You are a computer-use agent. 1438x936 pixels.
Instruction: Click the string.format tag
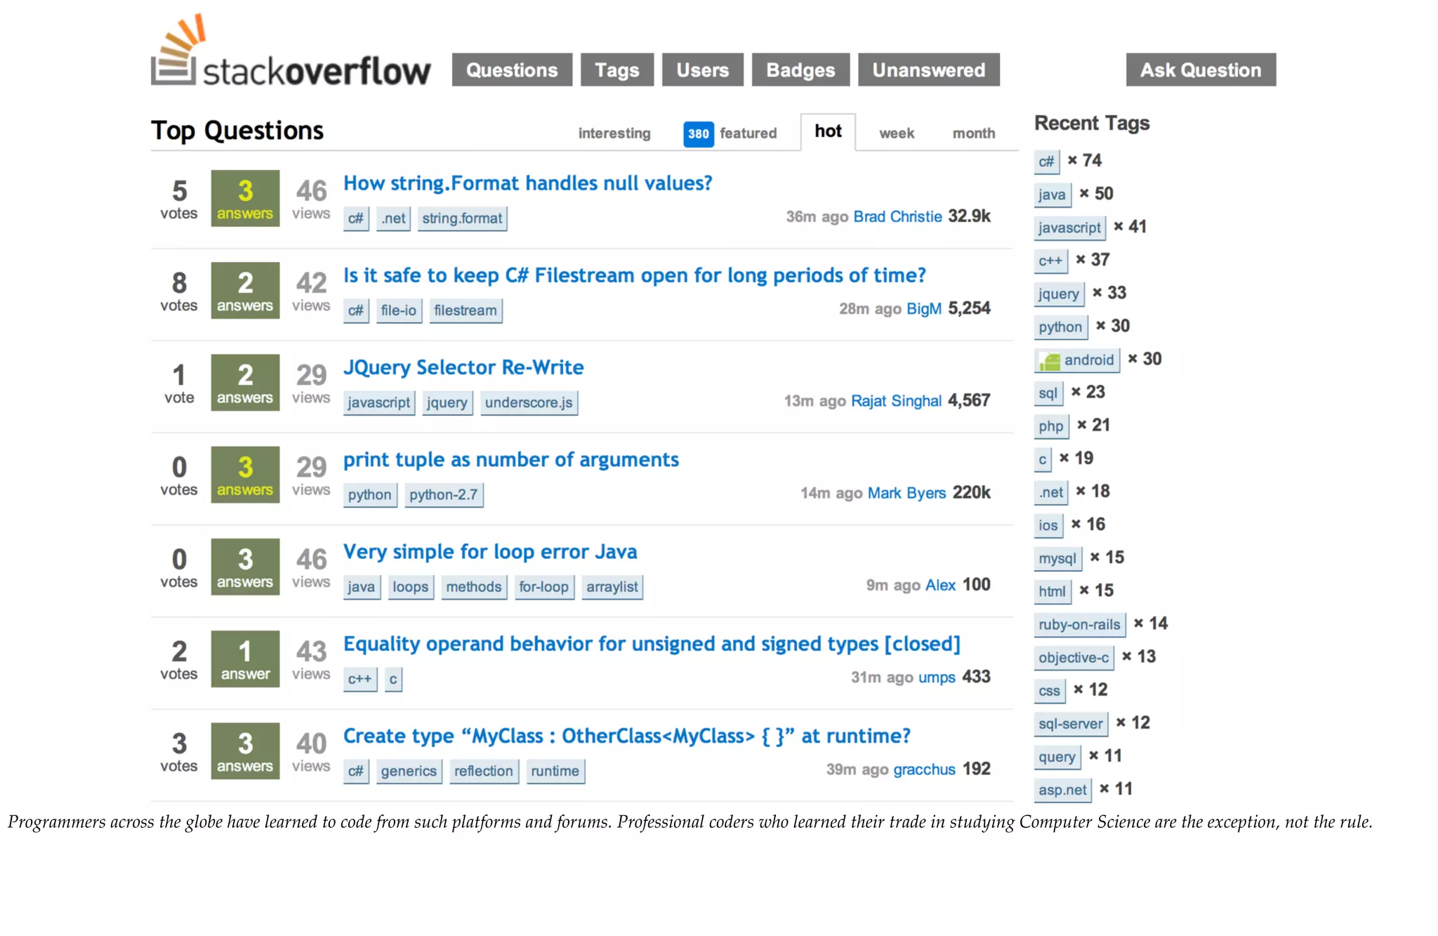click(x=462, y=218)
